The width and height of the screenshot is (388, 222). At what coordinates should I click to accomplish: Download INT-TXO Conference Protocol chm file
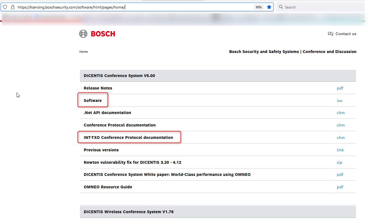pos(340,138)
